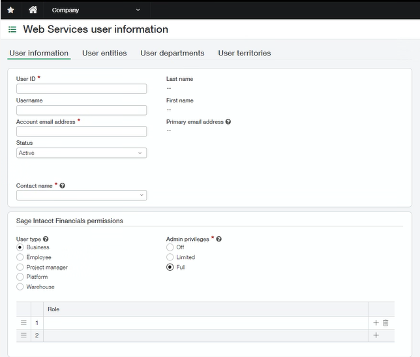Select the Business user type
The image size is (420, 357).
(x=20, y=247)
